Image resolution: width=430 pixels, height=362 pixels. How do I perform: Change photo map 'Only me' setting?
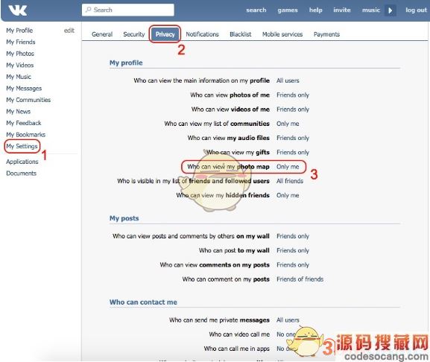pos(288,167)
